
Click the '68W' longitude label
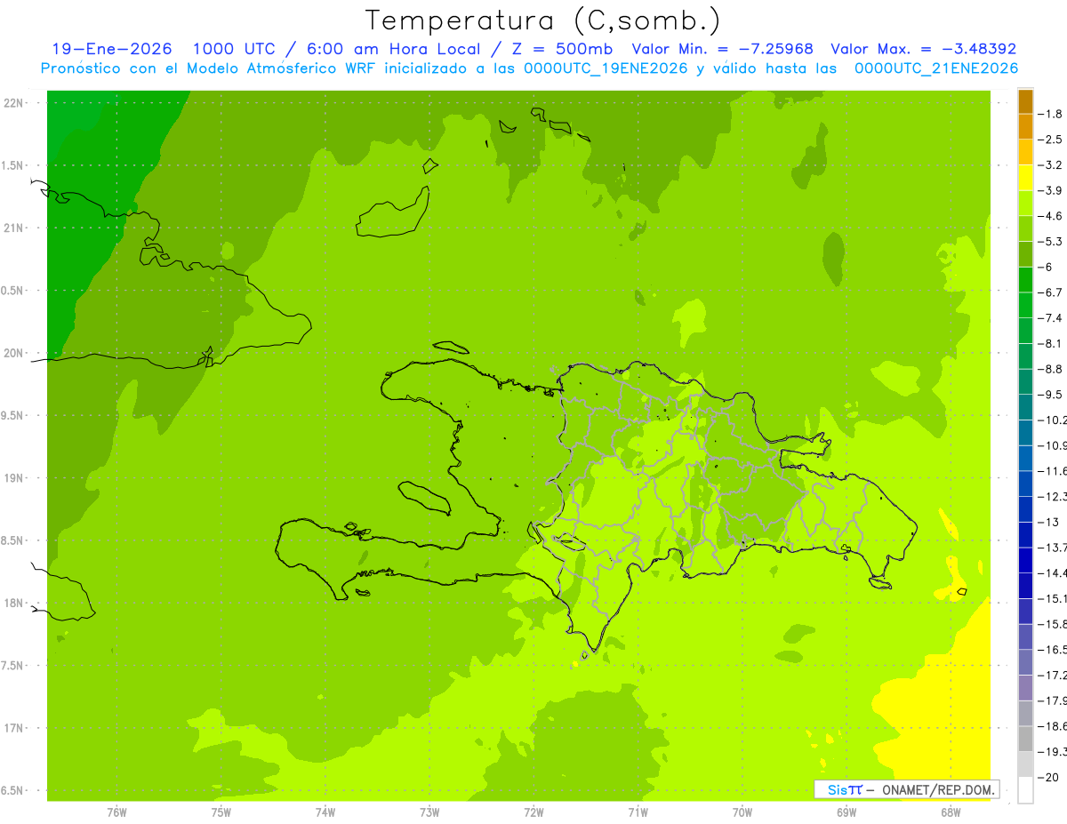tap(951, 812)
